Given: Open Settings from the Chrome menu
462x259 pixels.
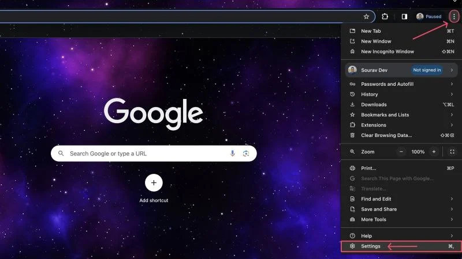Looking at the screenshot, I should [401, 246].
